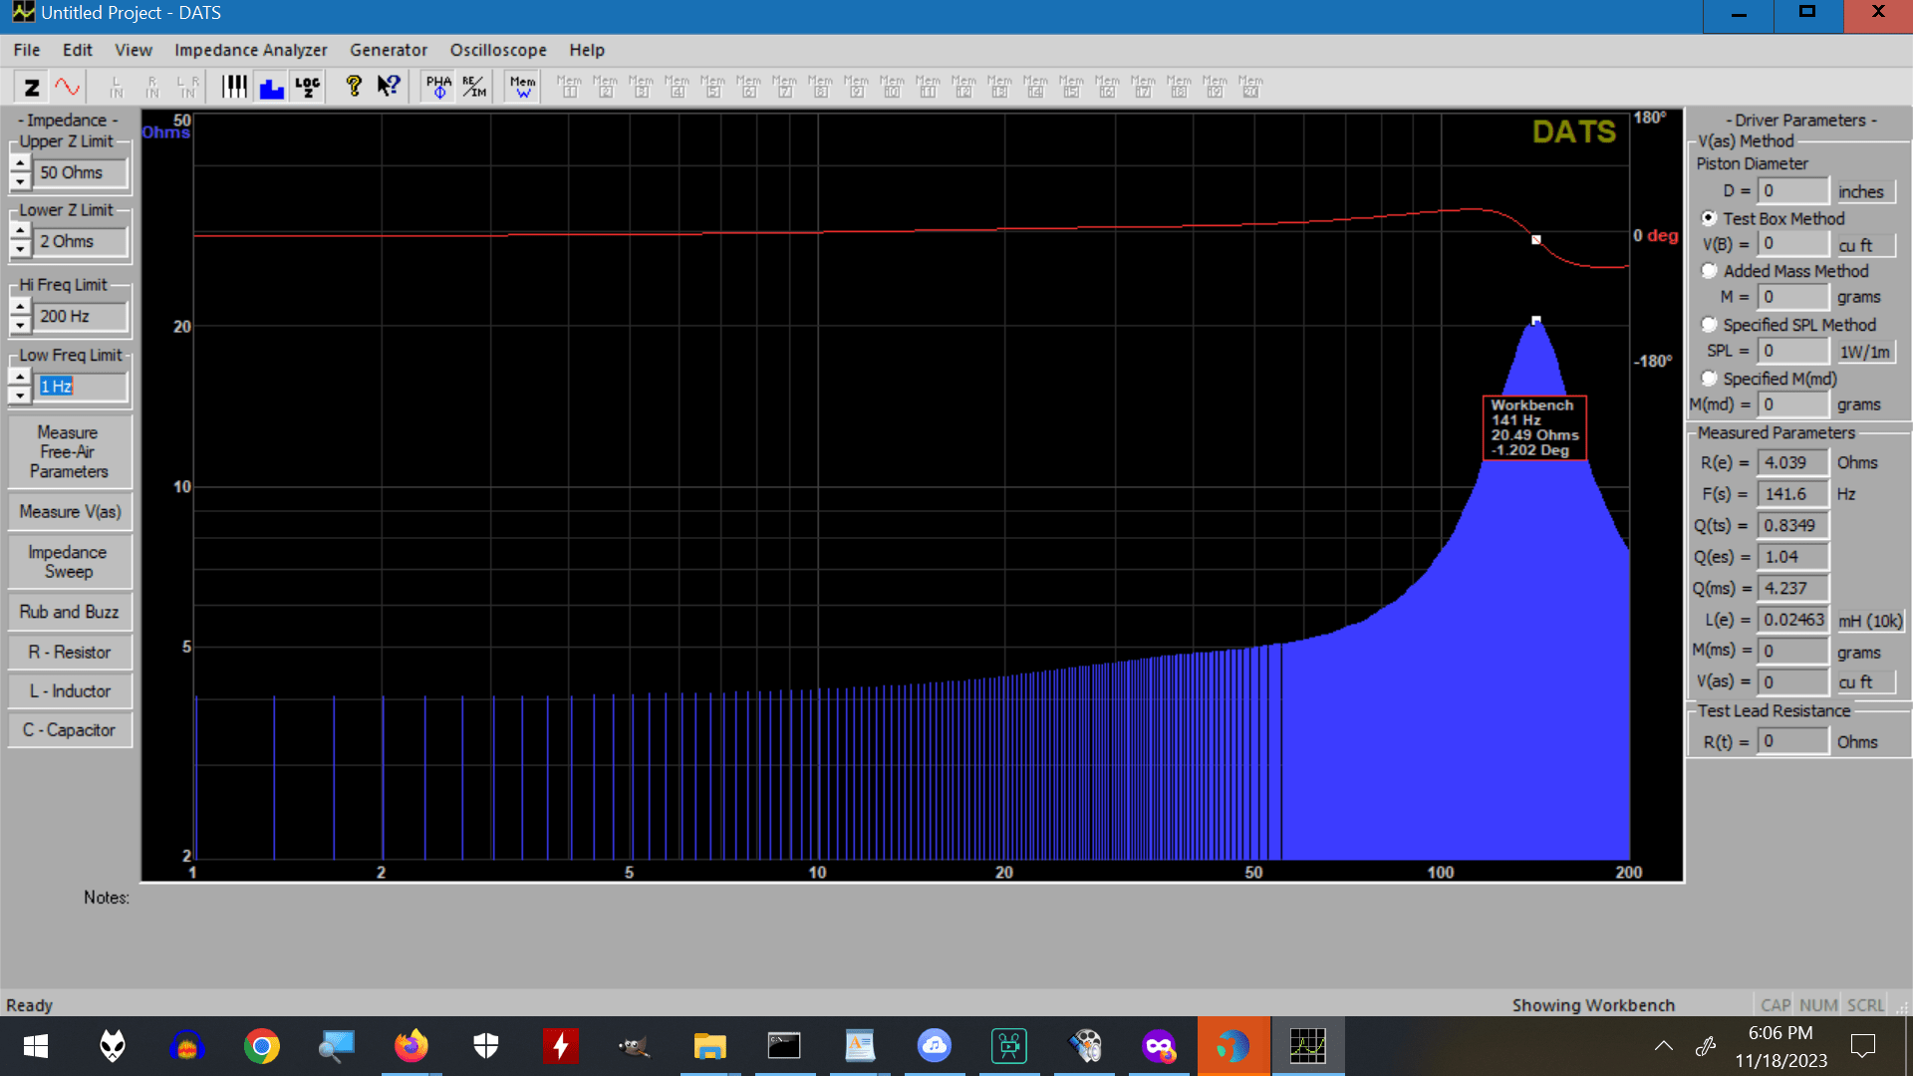Open the View menu
This screenshot has width=1913, height=1076.
[134, 50]
